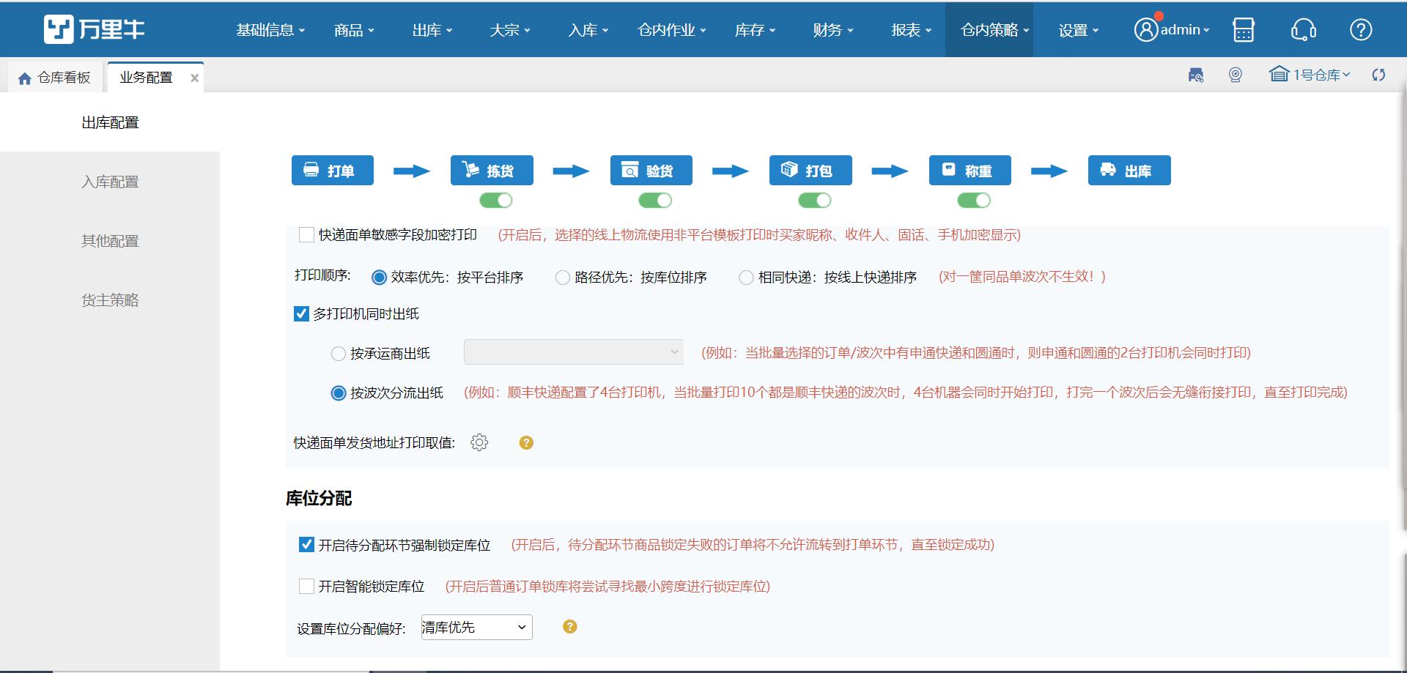Select 入库配置 in the sidebar
This screenshot has width=1407, height=673.
click(110, 182)
